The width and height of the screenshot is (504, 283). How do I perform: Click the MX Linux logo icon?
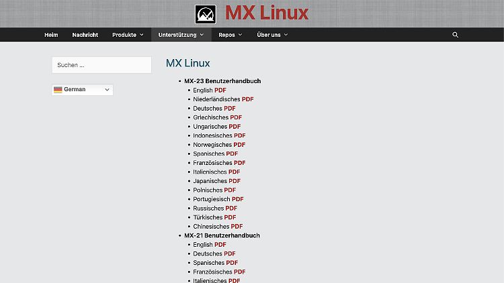205,14
